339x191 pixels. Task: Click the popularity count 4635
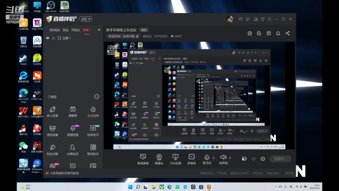pos(176,36)
